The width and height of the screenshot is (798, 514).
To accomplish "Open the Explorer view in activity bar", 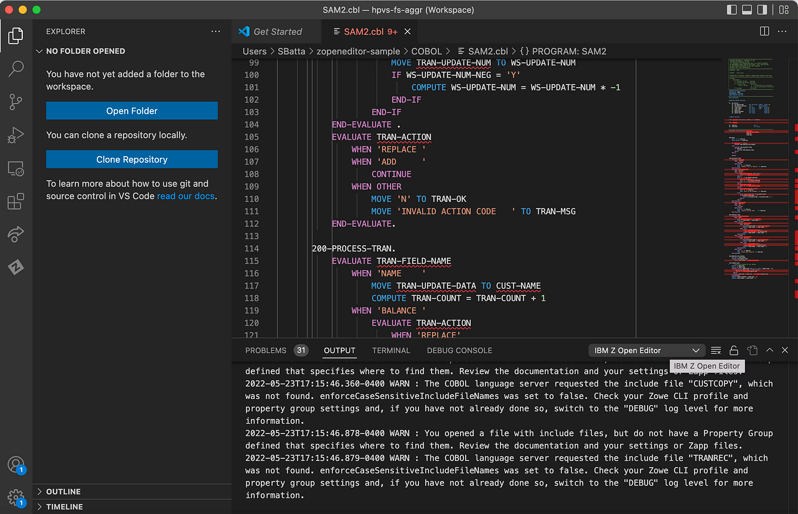I will pyautogui.click(x=16, y=36).
